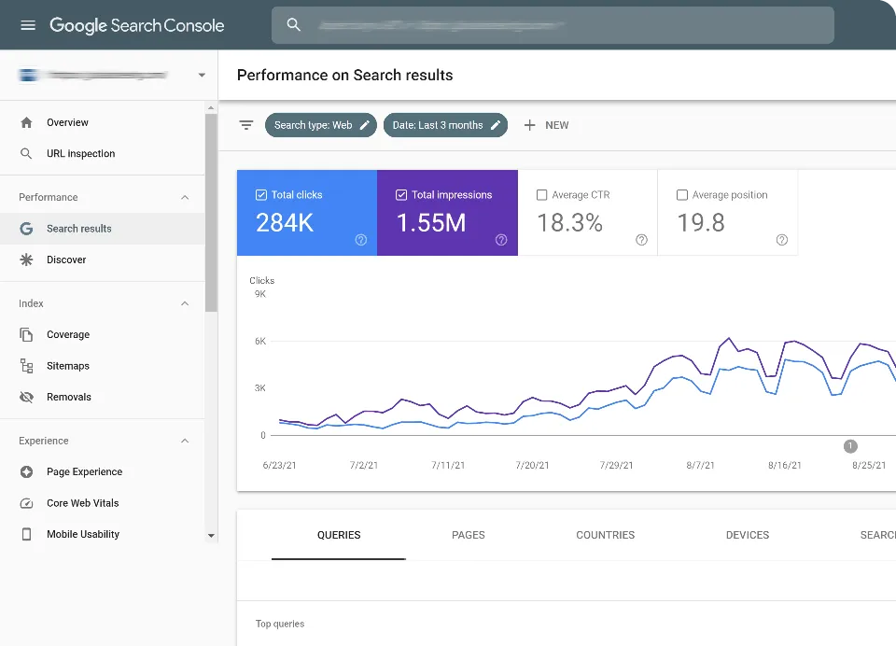Switch to the Pages tab
This screenshot has width=896, height=646.
tap(468, 535)
